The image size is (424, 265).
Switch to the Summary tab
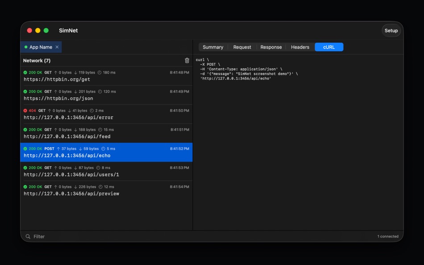[x=213, y=47]
